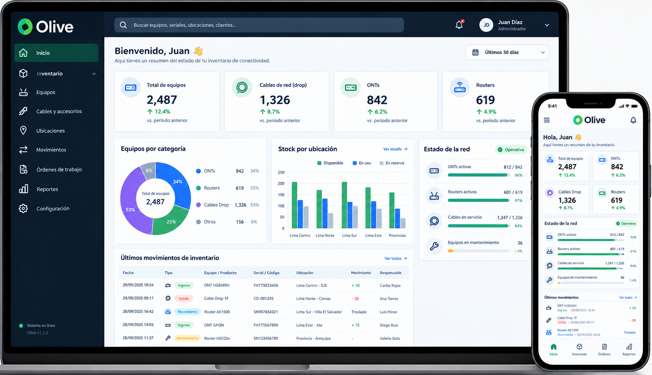Viewport: 652px width, 375px height.
Task: Switch to Inventario tab on phone
Action: (579, 349)
